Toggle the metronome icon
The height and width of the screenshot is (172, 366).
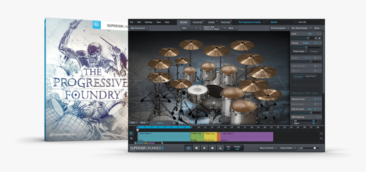point(220,148)
